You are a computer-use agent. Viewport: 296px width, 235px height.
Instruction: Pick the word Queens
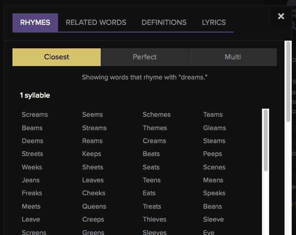pyautogui.click(x=93, y=206)
